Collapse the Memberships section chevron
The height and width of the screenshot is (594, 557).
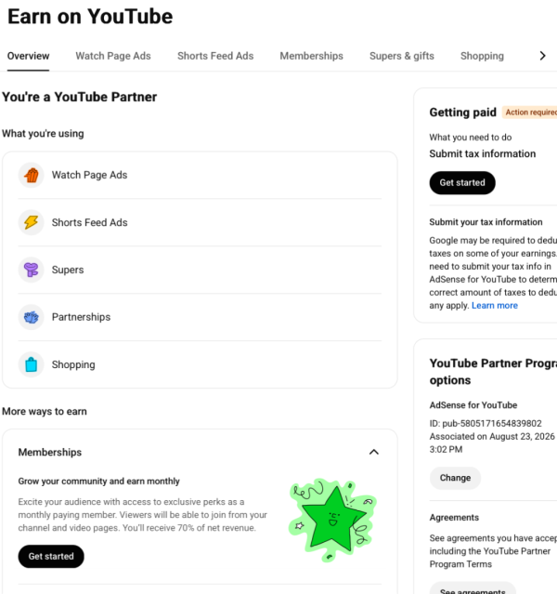point(374,452)
